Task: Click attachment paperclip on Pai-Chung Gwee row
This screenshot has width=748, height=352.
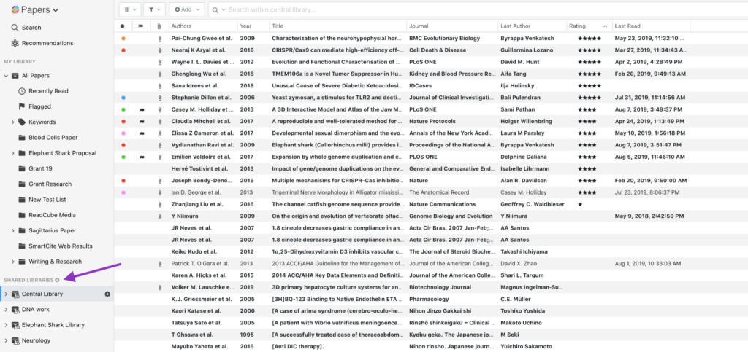Action: pos(159,38)
